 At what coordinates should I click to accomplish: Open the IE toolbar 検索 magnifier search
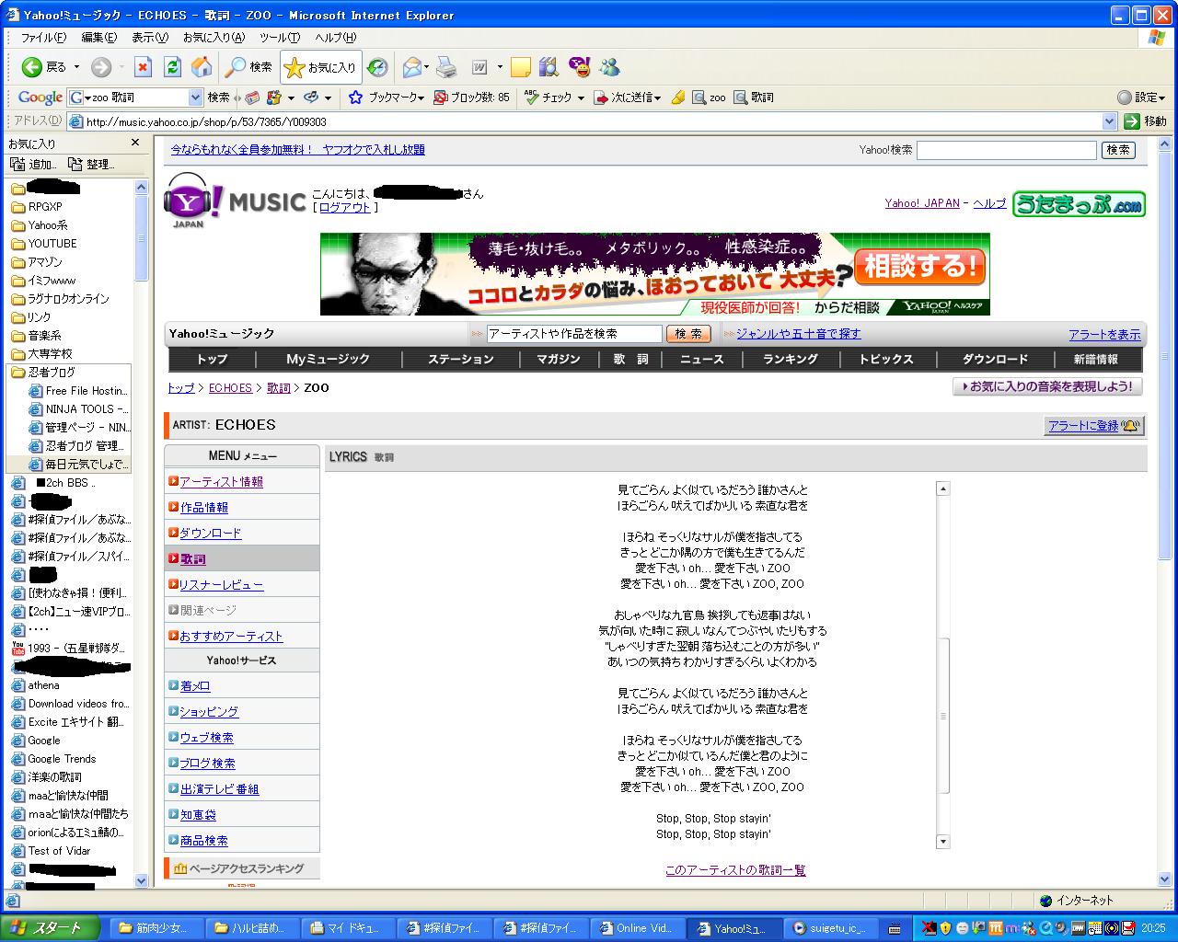pos(248,67)
